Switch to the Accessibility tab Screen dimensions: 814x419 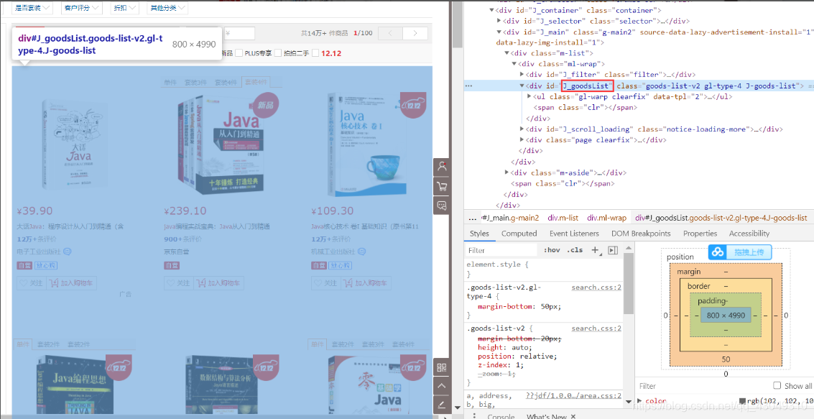click(749, 234)
